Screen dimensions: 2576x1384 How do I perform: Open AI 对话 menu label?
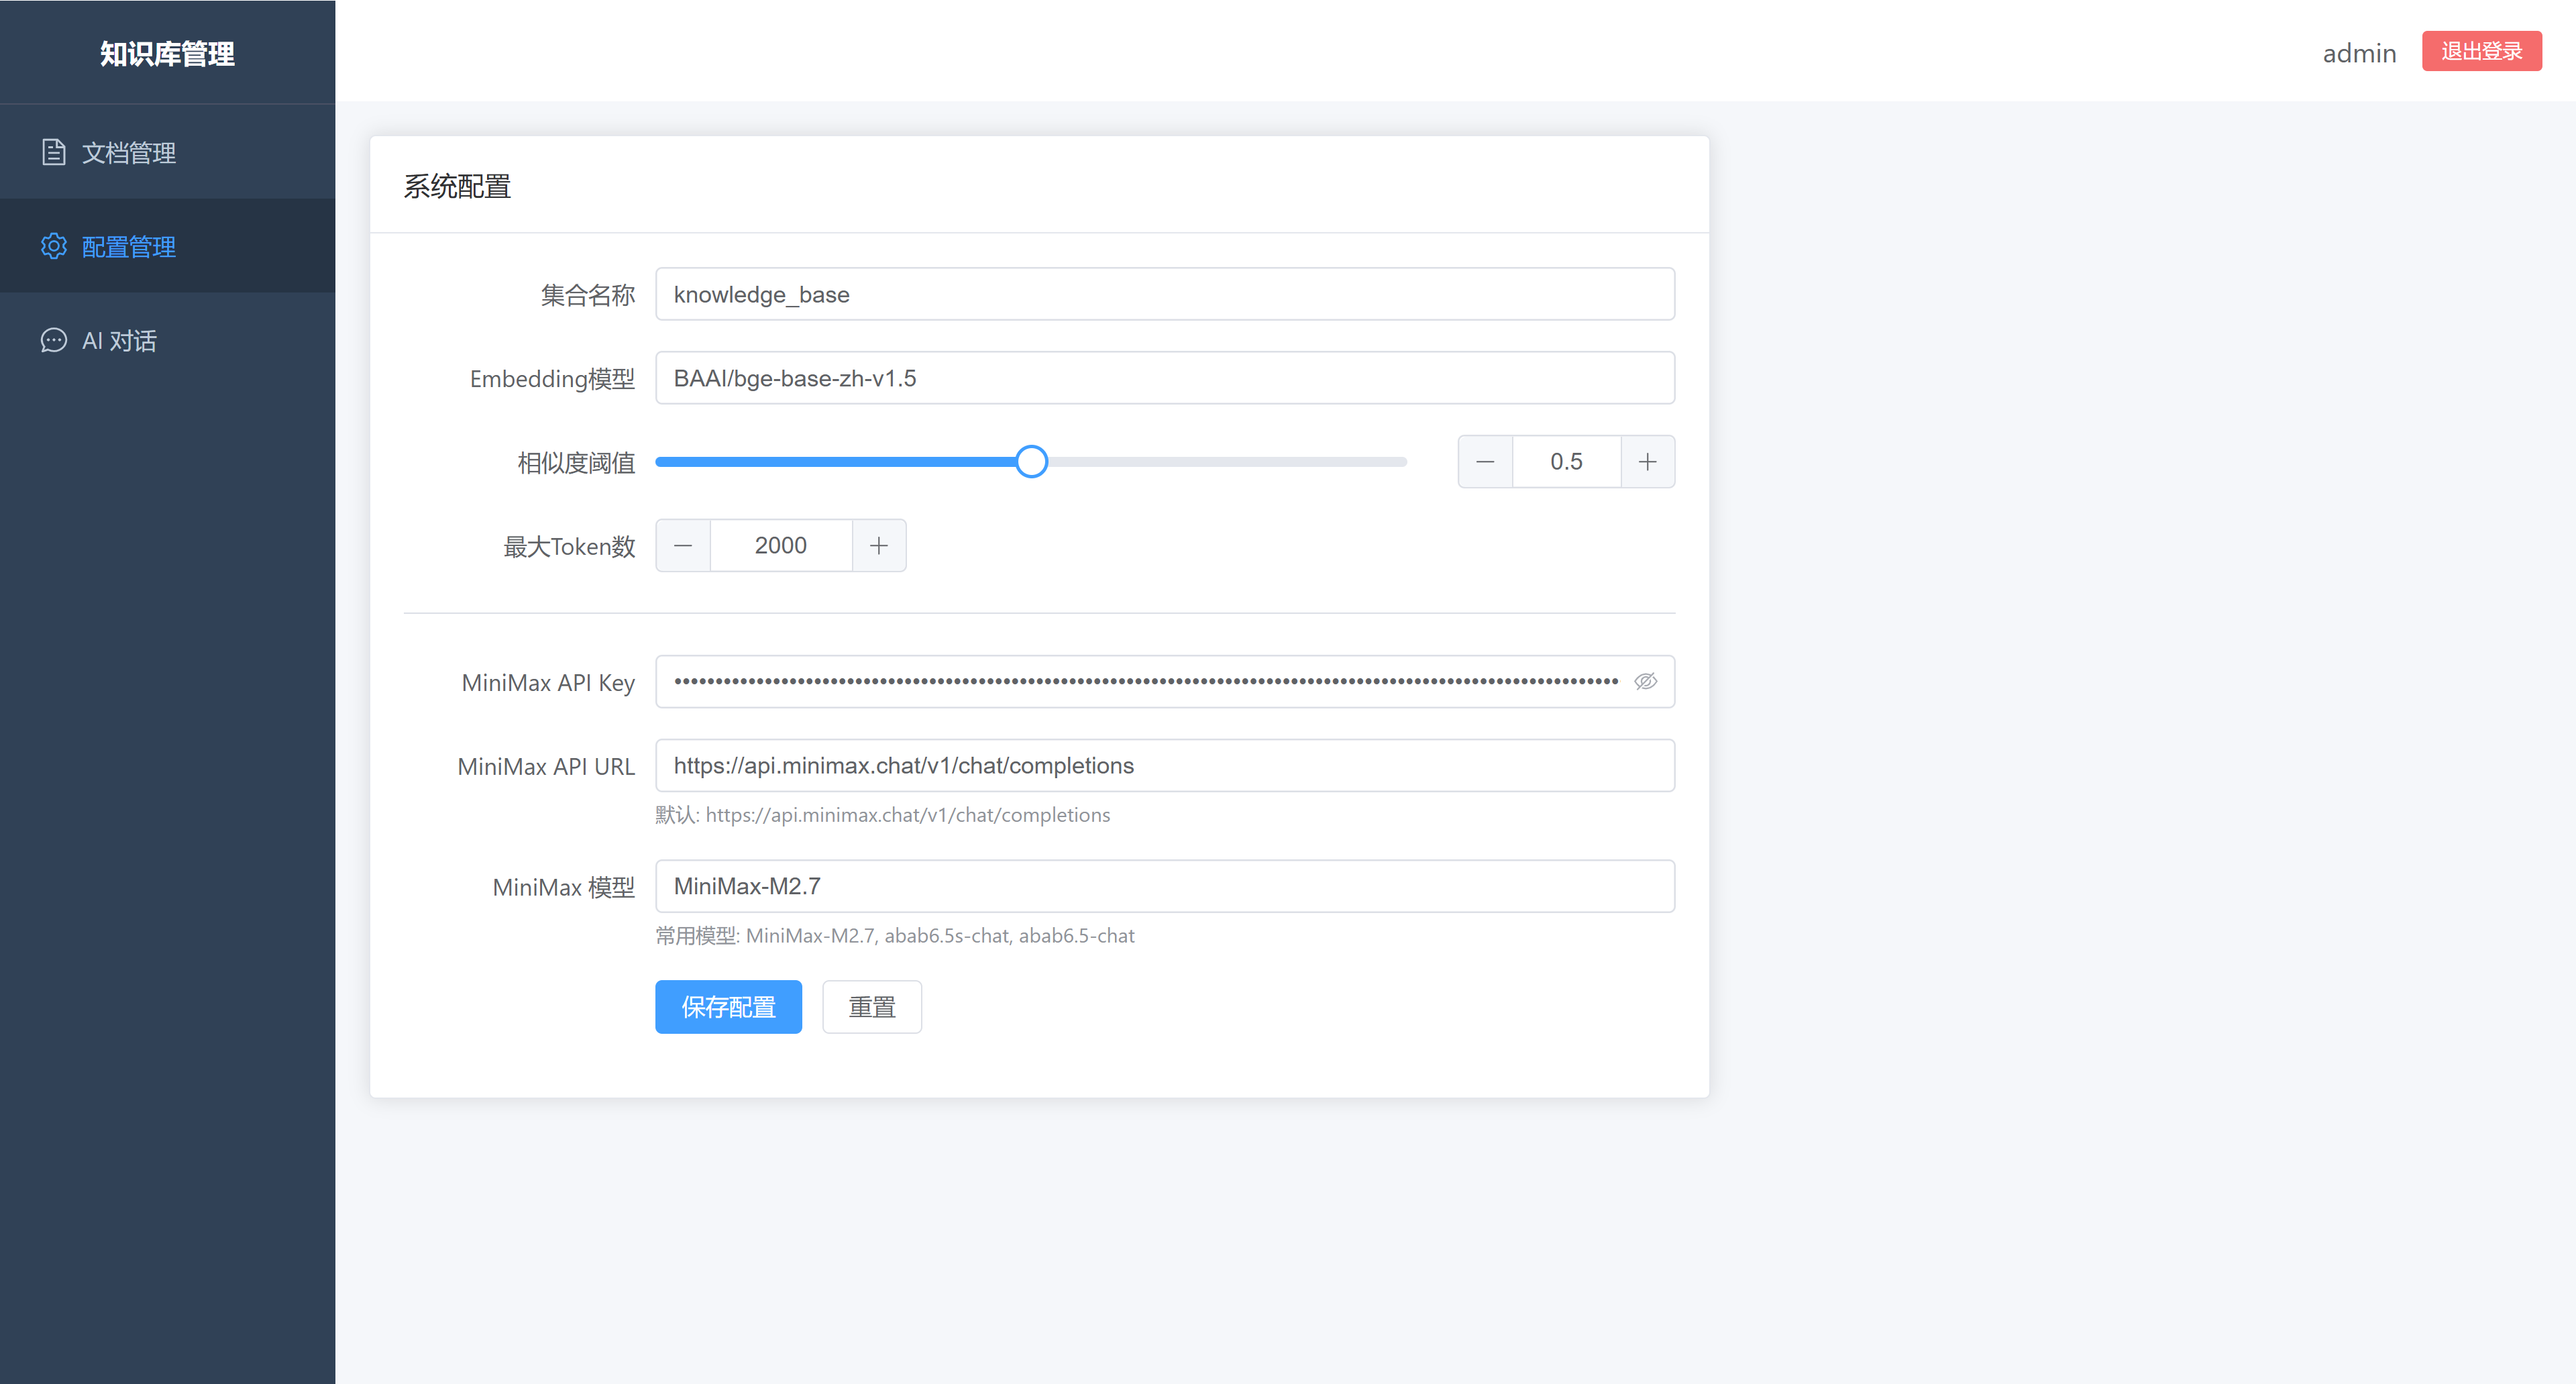(x=119, y=341)
